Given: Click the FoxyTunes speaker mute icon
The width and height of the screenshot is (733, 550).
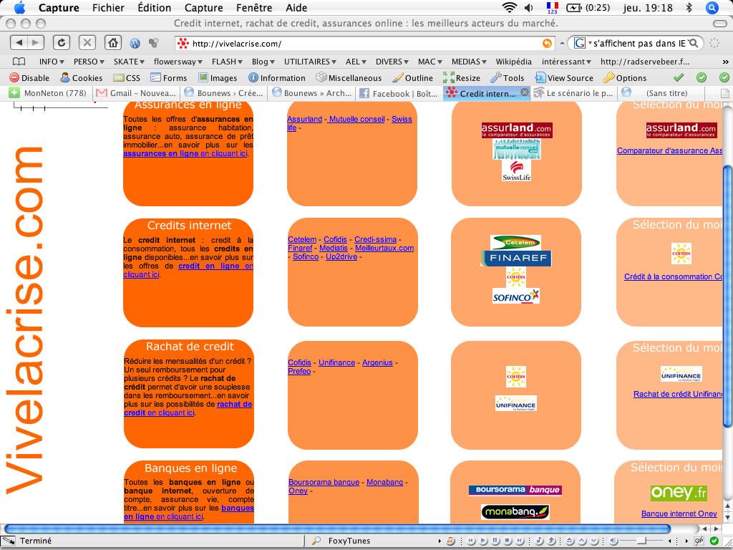Looking at the screenshot, I should point(614,541).
